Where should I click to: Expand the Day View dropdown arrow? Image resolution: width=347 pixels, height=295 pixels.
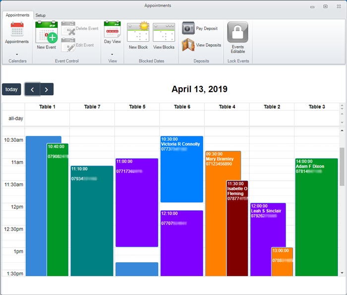pyautogui.click(x=112, y=54)
